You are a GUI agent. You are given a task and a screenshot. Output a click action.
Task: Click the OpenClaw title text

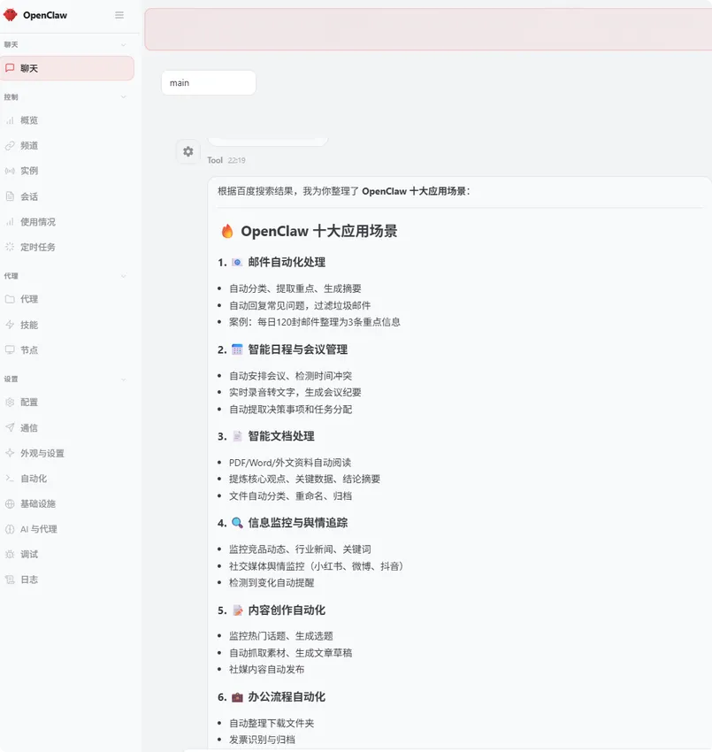pyautogui.click(x=45, y=15)
